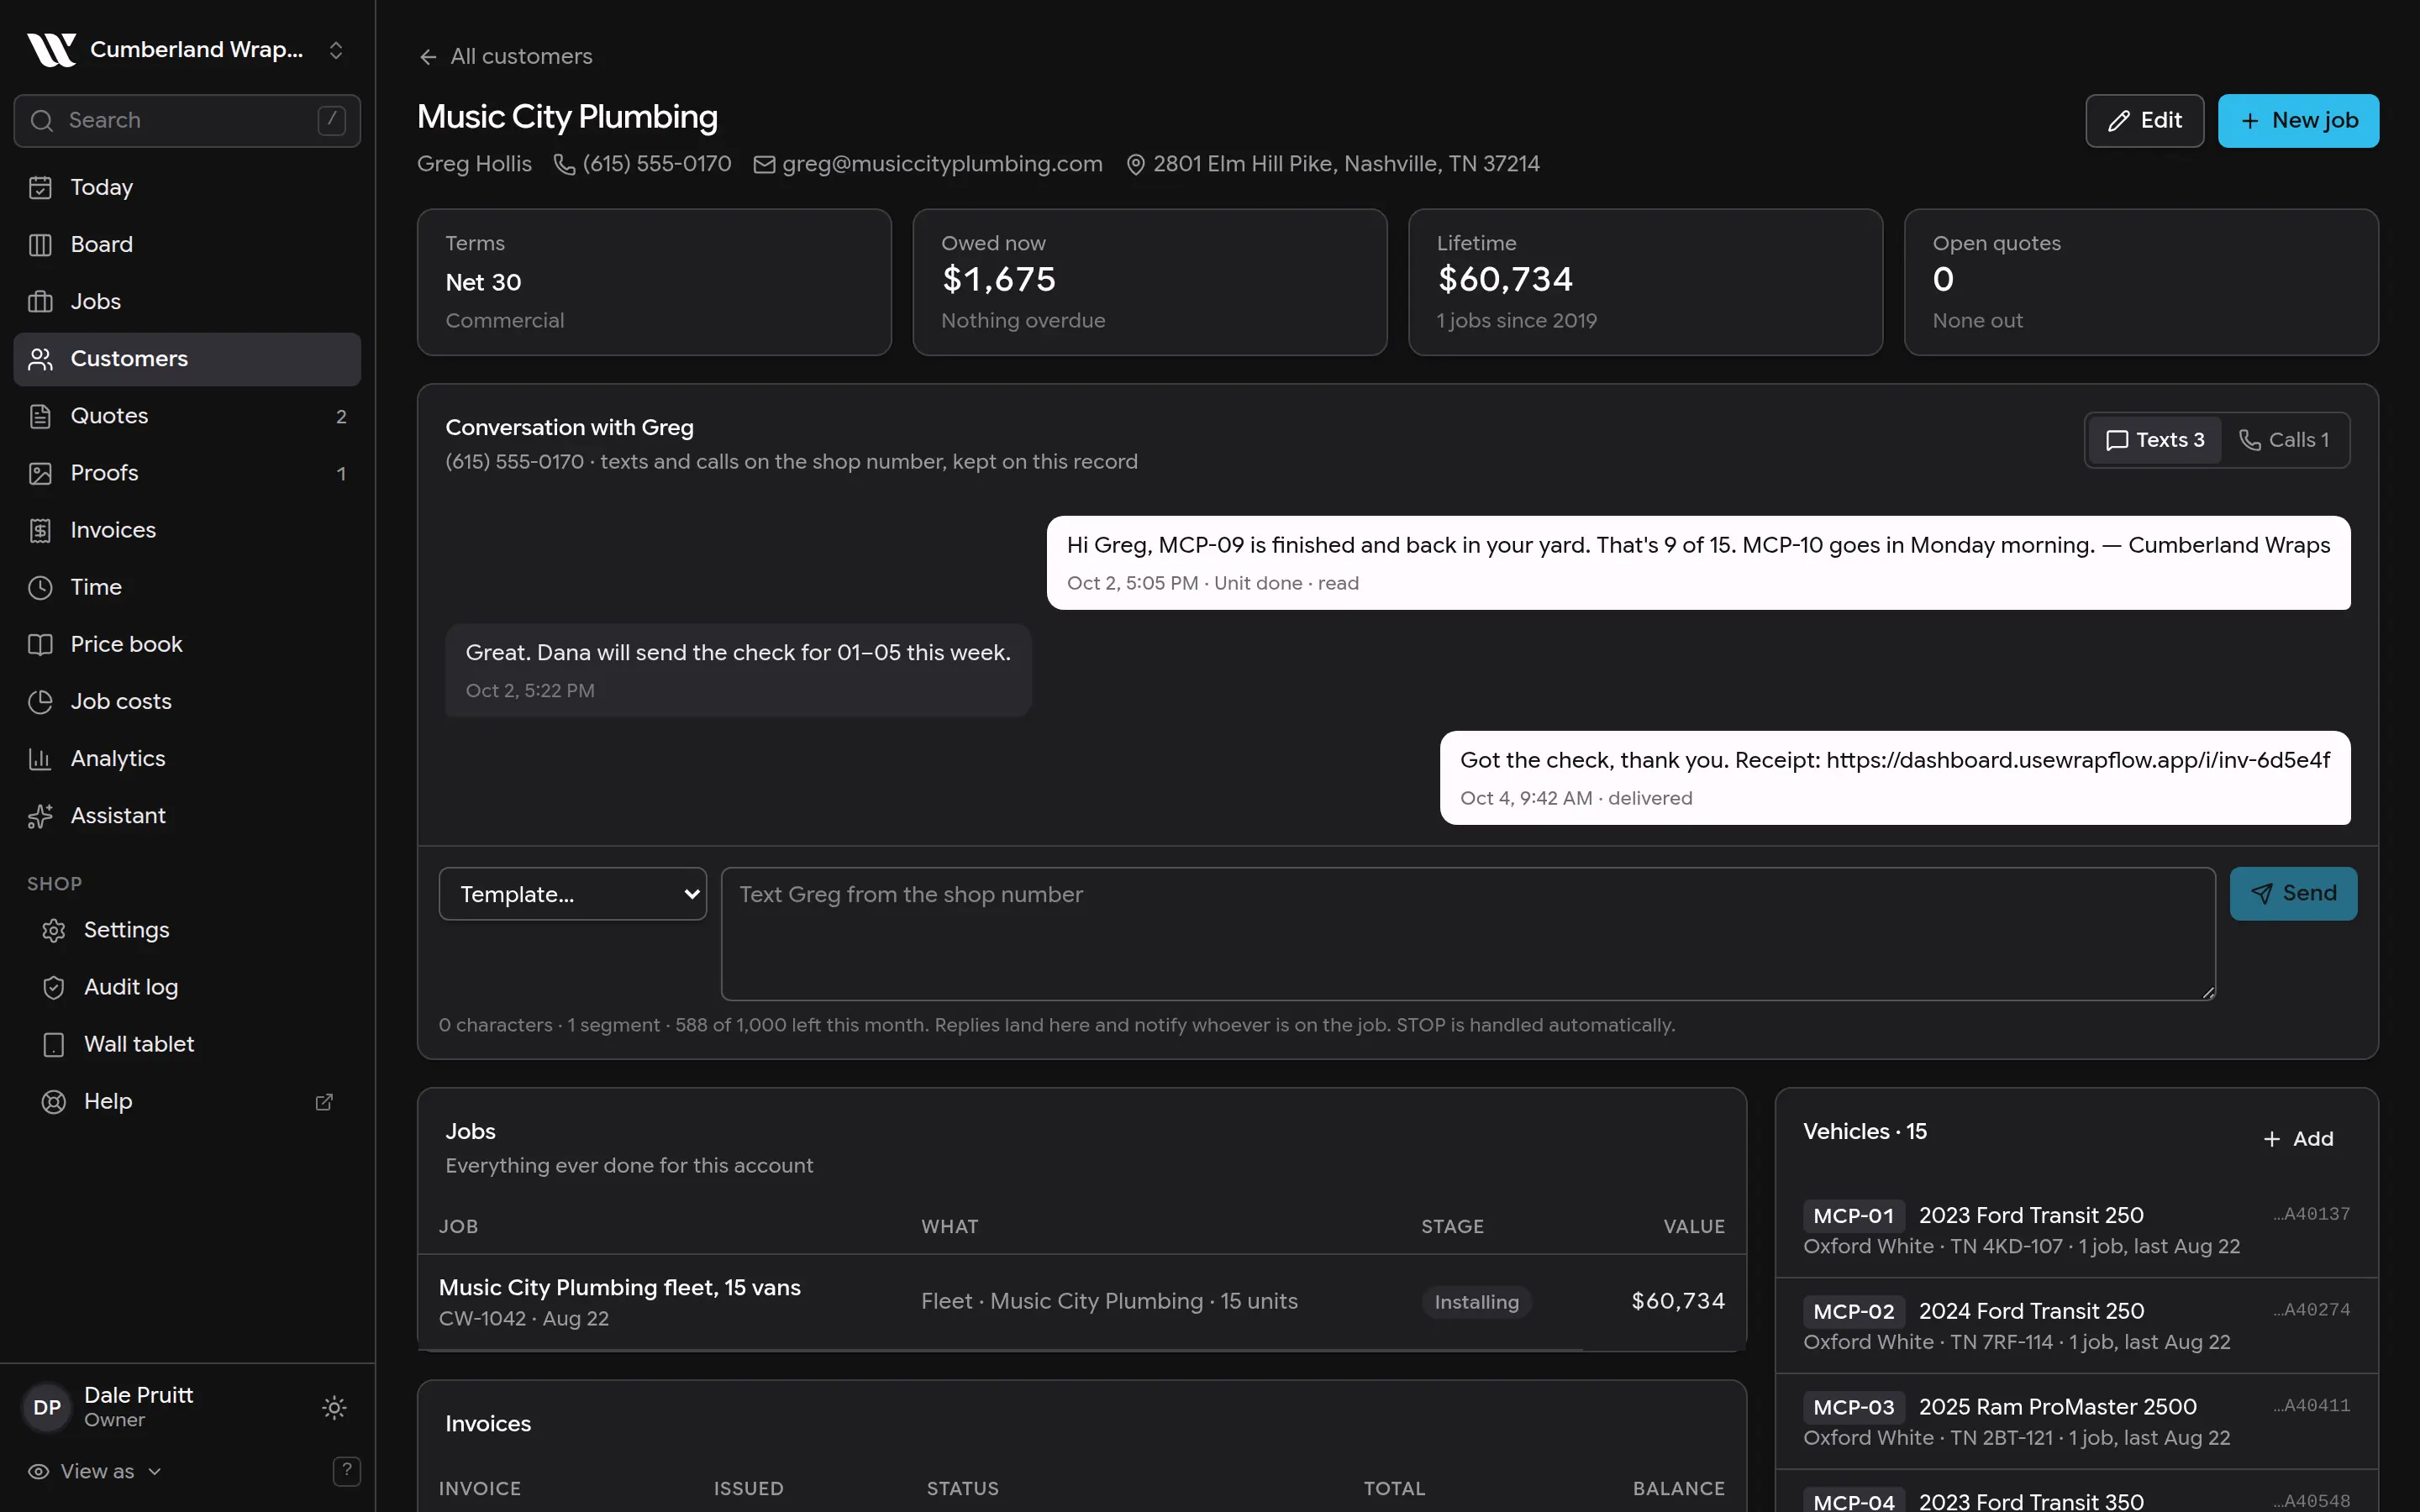Focus the sidebar Search field

pos(187,121)
